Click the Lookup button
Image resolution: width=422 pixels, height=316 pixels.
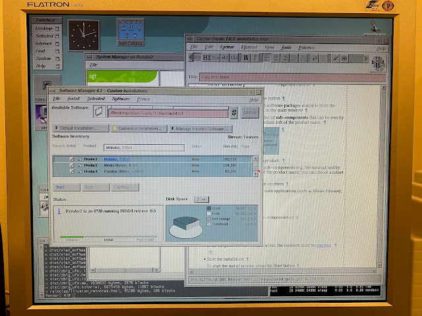(x=250, y=113)
